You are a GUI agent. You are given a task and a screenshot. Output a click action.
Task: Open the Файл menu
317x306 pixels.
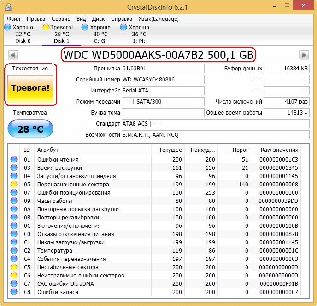coord(13,19)
